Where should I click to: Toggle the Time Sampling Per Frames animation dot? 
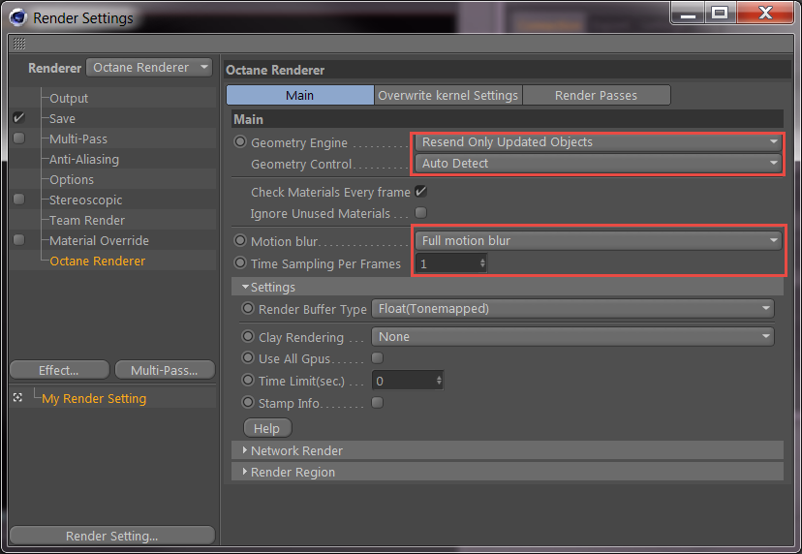tap(240, 262)
